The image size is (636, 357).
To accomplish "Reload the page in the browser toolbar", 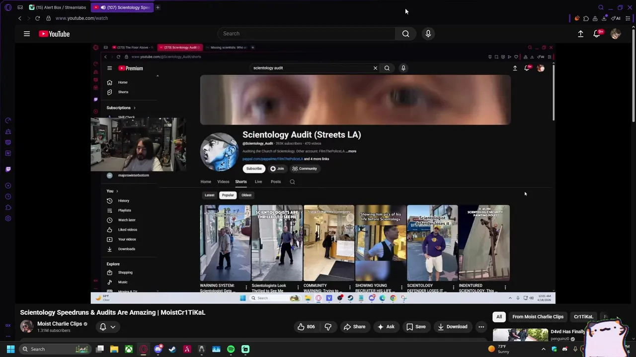I will pos(37,18).
